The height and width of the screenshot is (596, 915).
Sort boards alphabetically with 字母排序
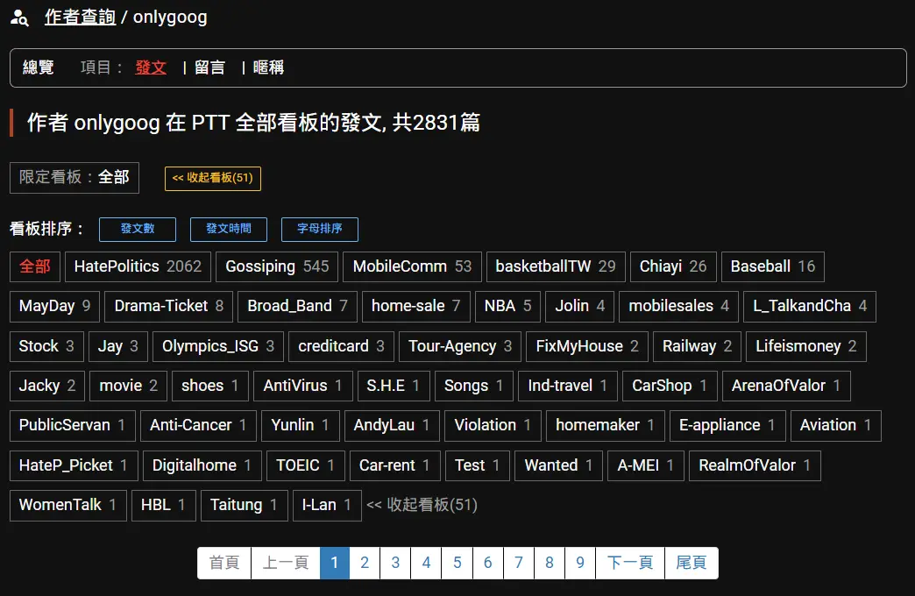coord(320,229)
